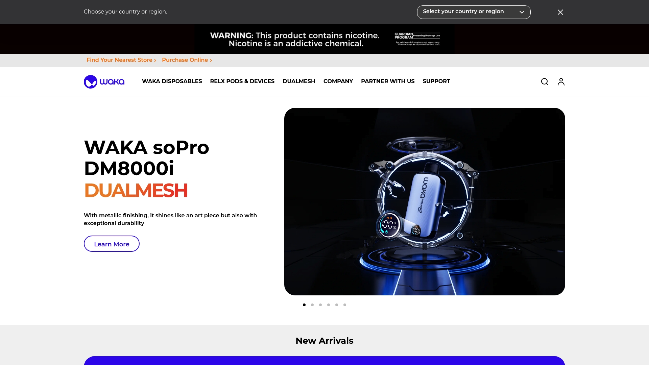
Task: Dismiss the country selection banner
Action: tap(560, 12)
